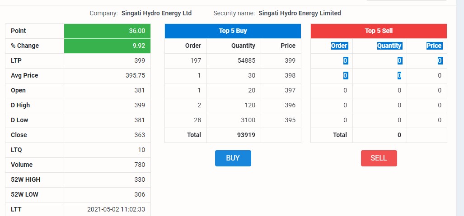Viewport: 464px width, 216px height.
Task: Click the red SELL button
Action: 379,158
